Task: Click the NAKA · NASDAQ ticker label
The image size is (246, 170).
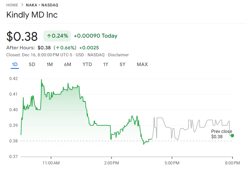Action: coord(42,5)
